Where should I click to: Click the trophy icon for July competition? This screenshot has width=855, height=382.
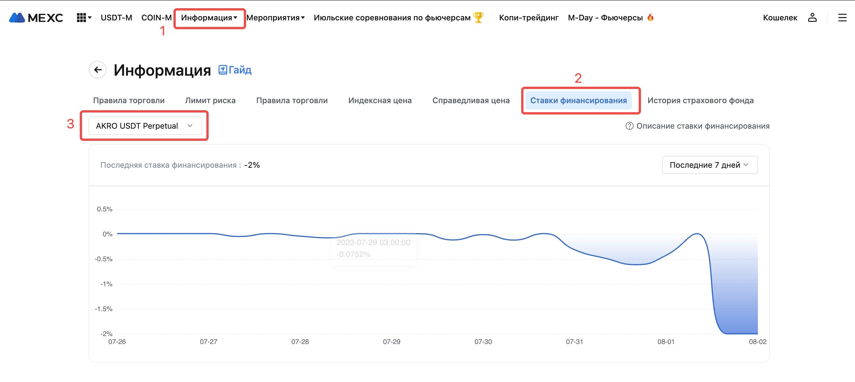point(478,17)
